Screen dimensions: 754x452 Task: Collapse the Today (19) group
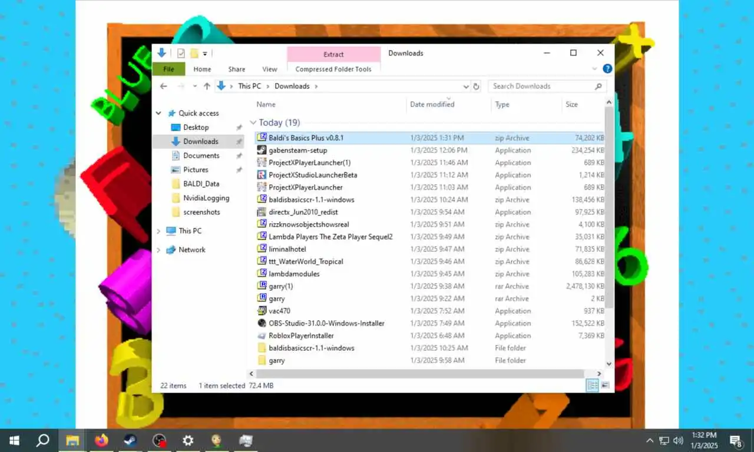coord(253,122)
